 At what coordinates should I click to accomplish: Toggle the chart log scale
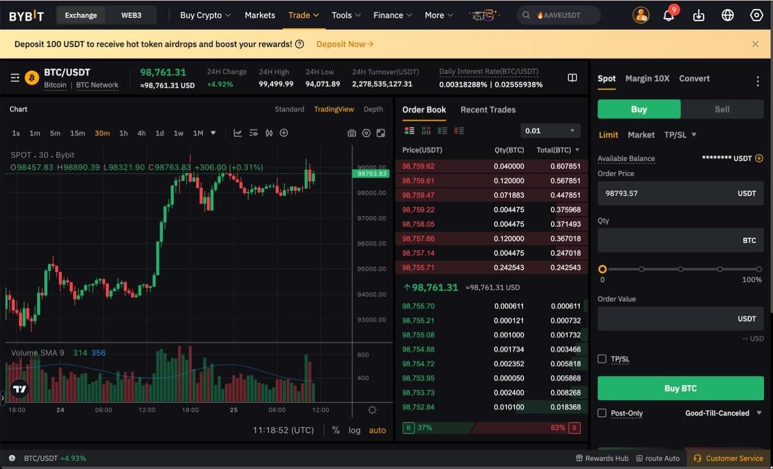pyautogui.click(x=354, y=430)
